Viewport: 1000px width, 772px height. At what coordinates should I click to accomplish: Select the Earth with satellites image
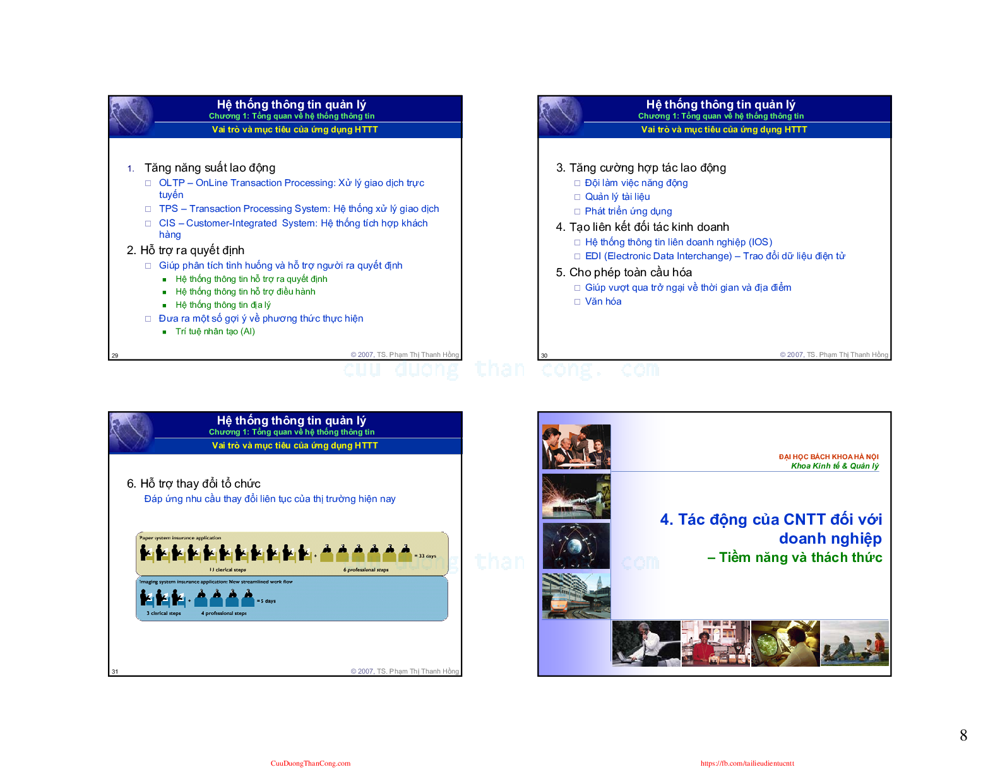point(576,546)
